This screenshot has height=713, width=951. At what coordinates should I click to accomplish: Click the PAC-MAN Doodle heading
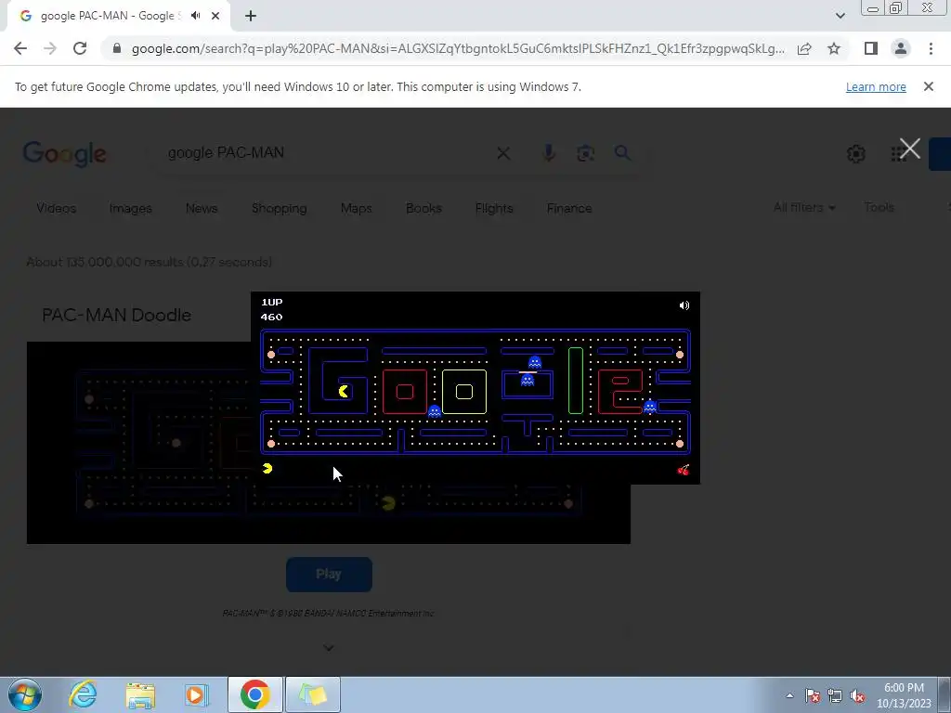[116, 315]
